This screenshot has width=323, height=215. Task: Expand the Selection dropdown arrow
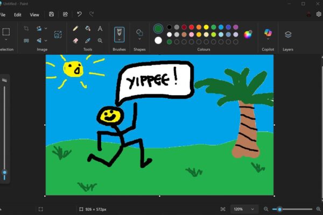6,40
